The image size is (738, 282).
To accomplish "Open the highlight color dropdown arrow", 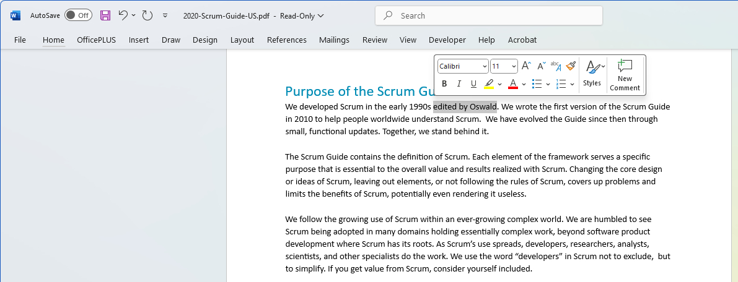I will (x=500, y=84).
